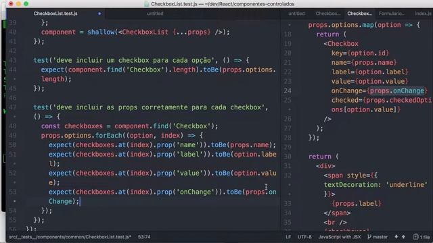Change file encoding UTF-8
The width and height of the screenshot is (433, 243).
point(304,237)
